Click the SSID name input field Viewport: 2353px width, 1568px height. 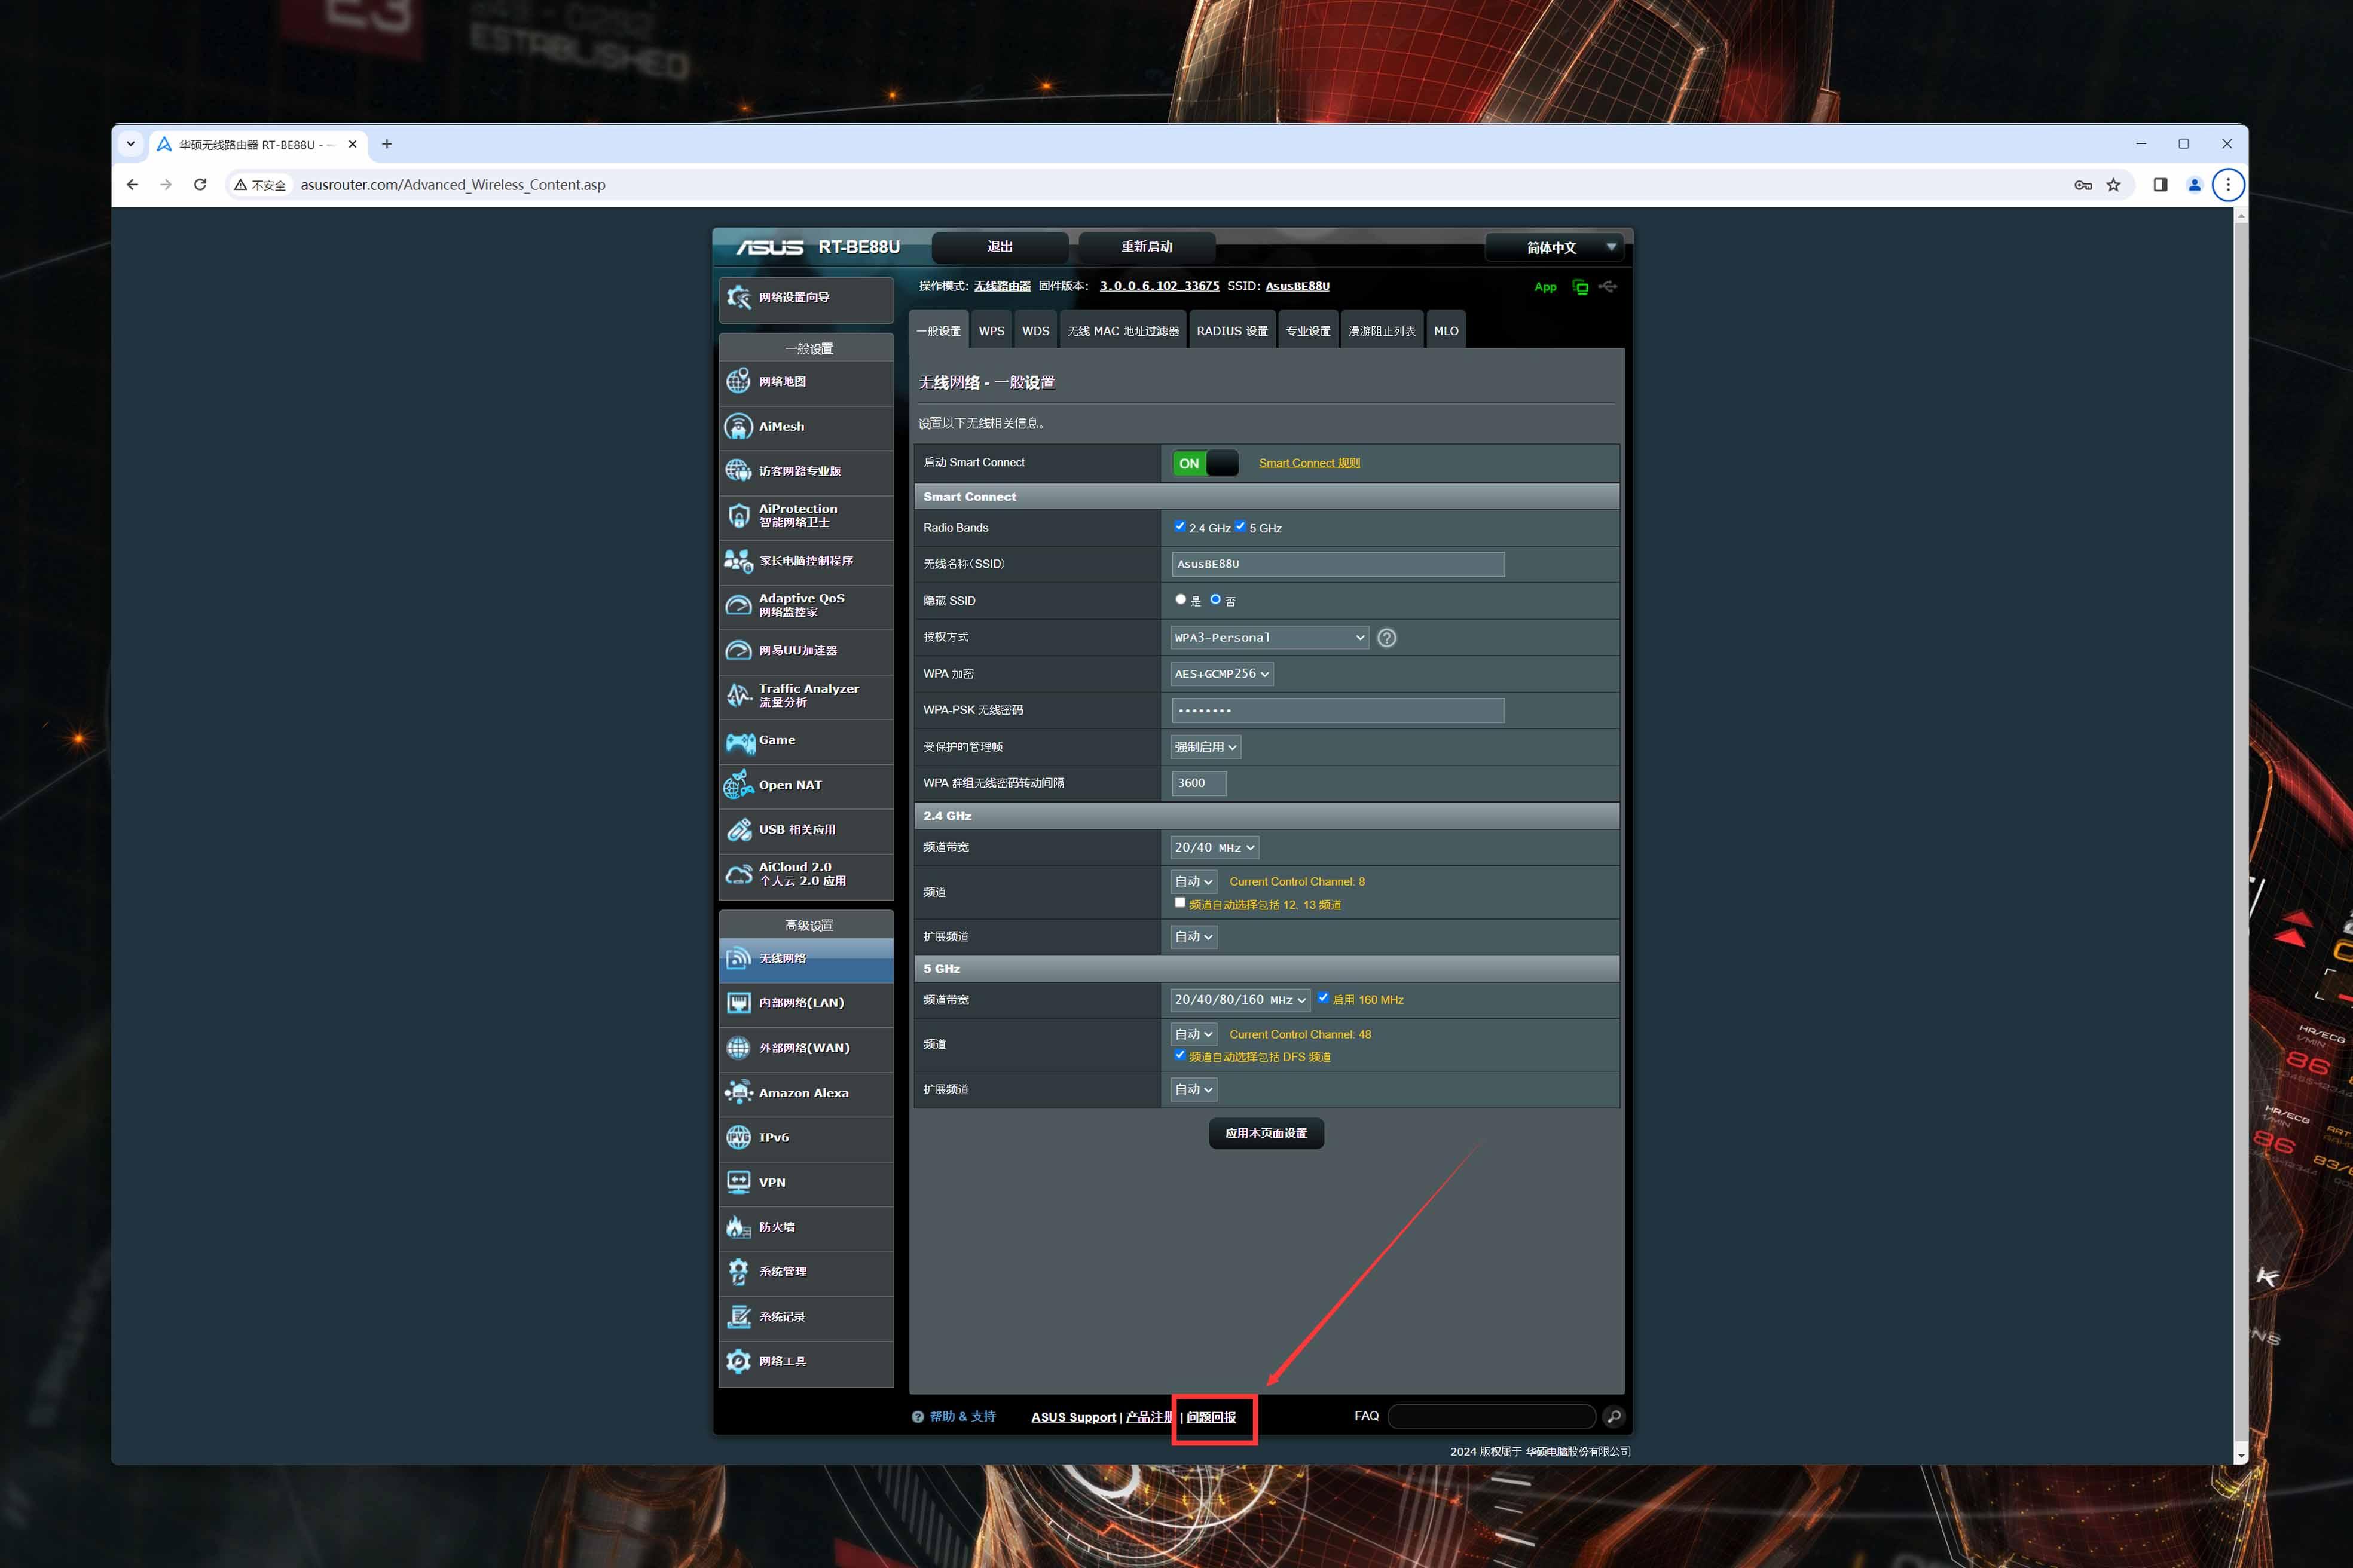[x=1337, y=564]
